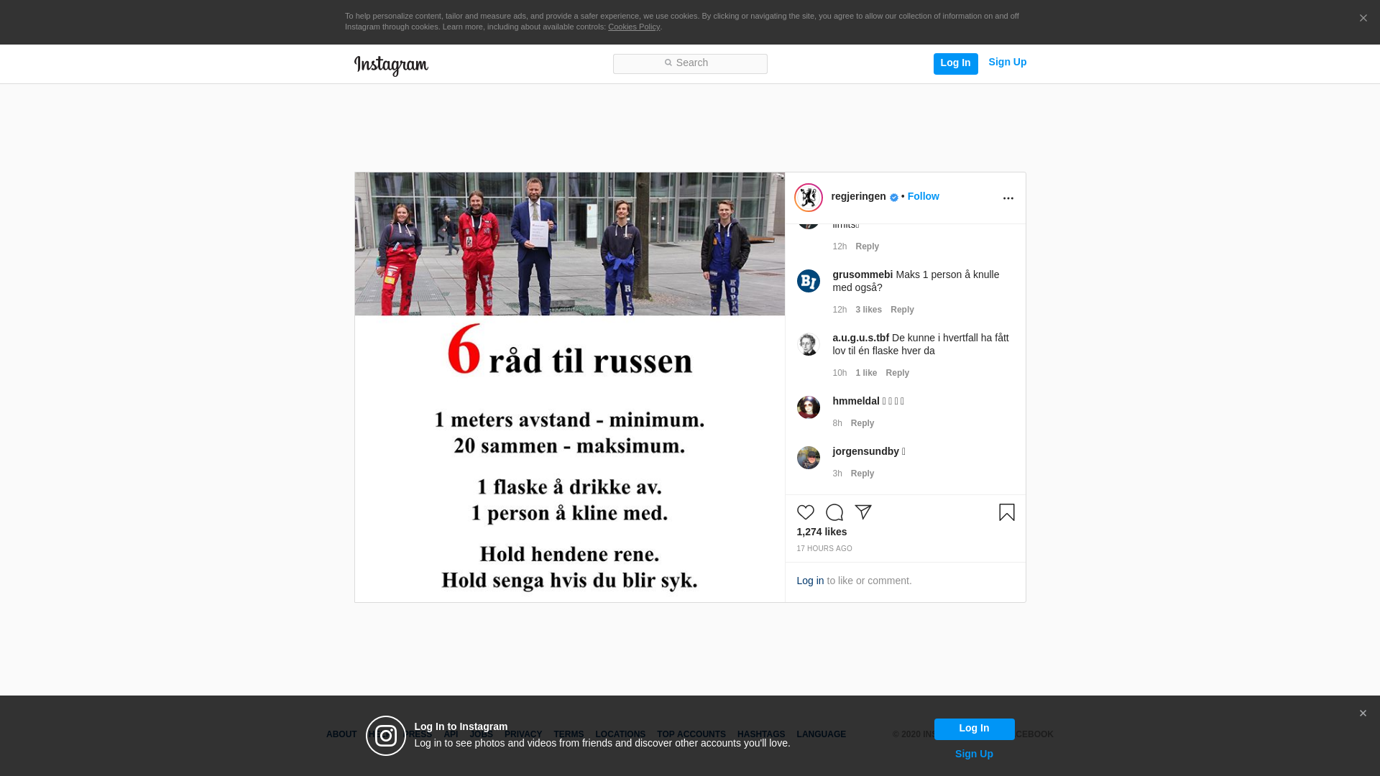The image size is (1380, 776).
Task: Open the PRIVACY footer link
Action: point(523,734)
